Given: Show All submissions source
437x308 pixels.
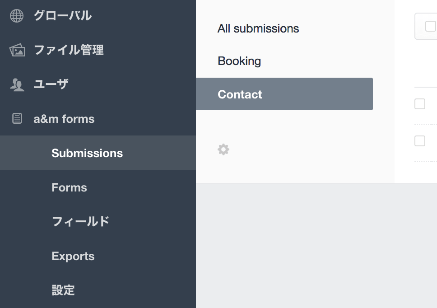Looking at the screenshot, I should point(258,28).
